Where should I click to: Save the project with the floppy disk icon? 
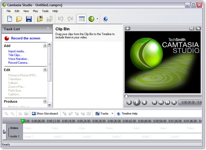click(x=29, y=19)
